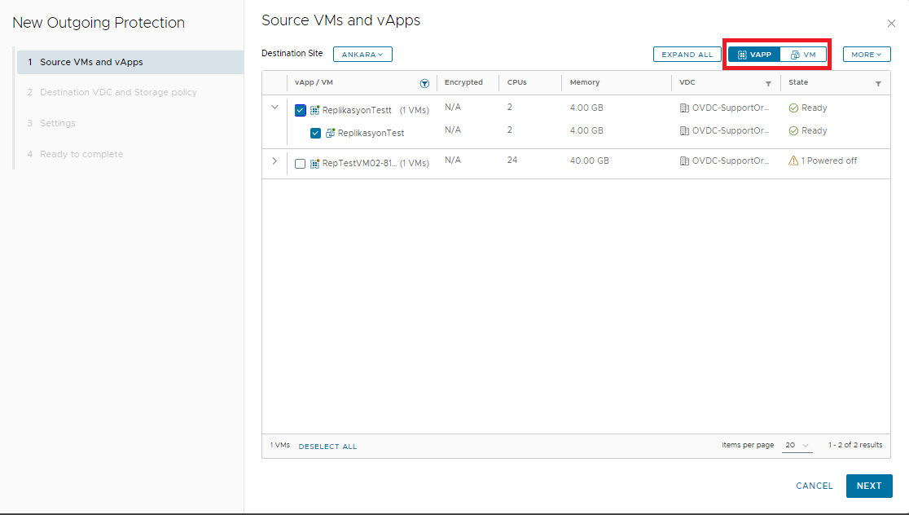Click the vApp / VM column filter icon
909x515 pixels.
424,83
